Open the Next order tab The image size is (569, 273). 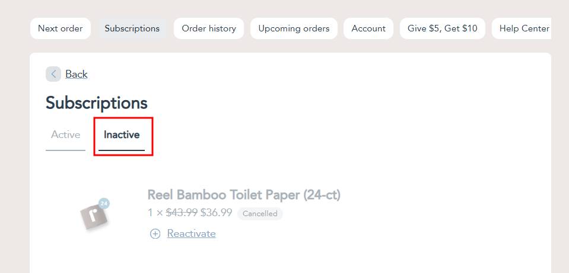(61, 28)
